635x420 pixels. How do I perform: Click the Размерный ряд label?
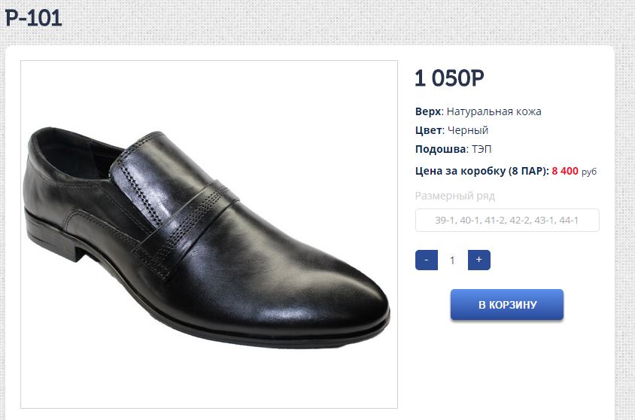click(455, 196)
